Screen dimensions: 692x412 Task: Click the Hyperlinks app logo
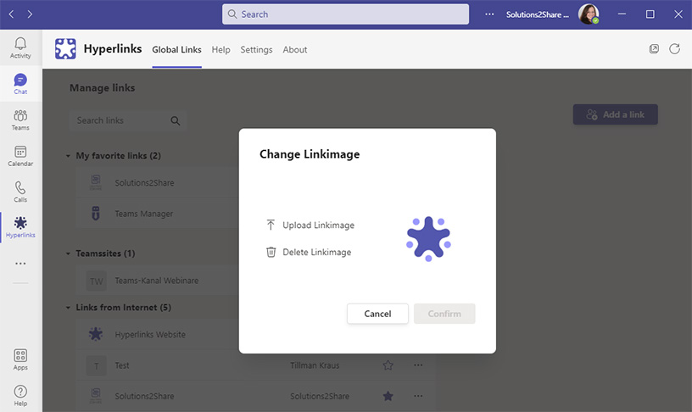(x=65, y=48)
